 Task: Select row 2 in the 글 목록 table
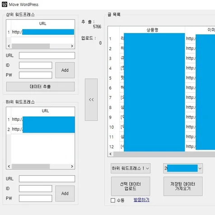(x=161, y=48)
